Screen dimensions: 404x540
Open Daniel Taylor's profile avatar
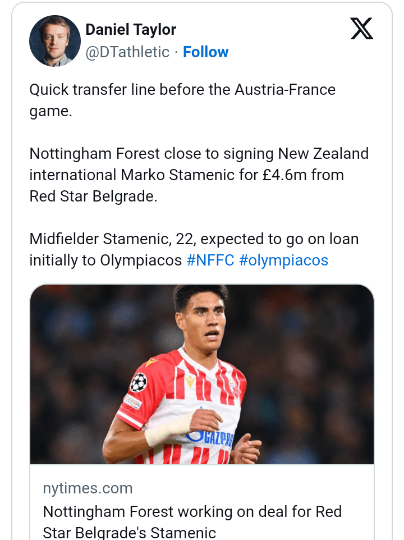pos(55,41)
